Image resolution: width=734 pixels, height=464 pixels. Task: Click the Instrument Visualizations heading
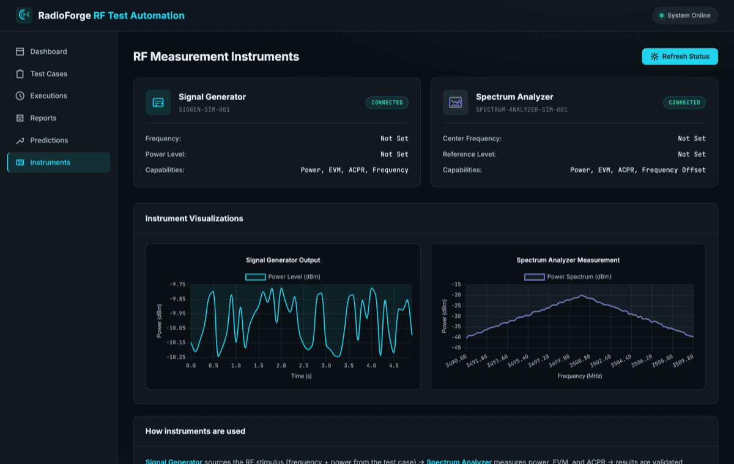194,218
